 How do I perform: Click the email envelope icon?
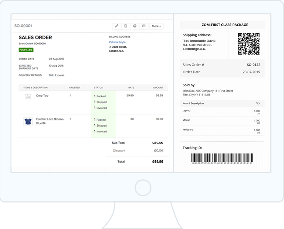pos(144,26)
